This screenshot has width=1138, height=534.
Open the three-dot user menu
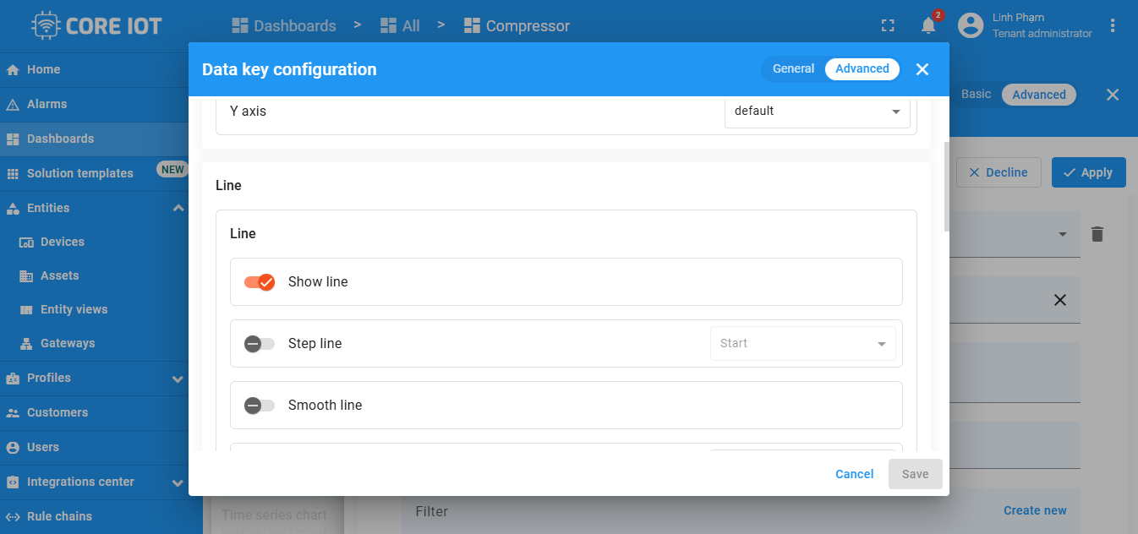1113,25
